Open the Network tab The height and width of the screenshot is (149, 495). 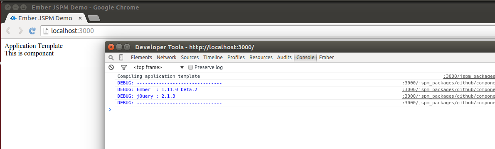click(166, 57)
